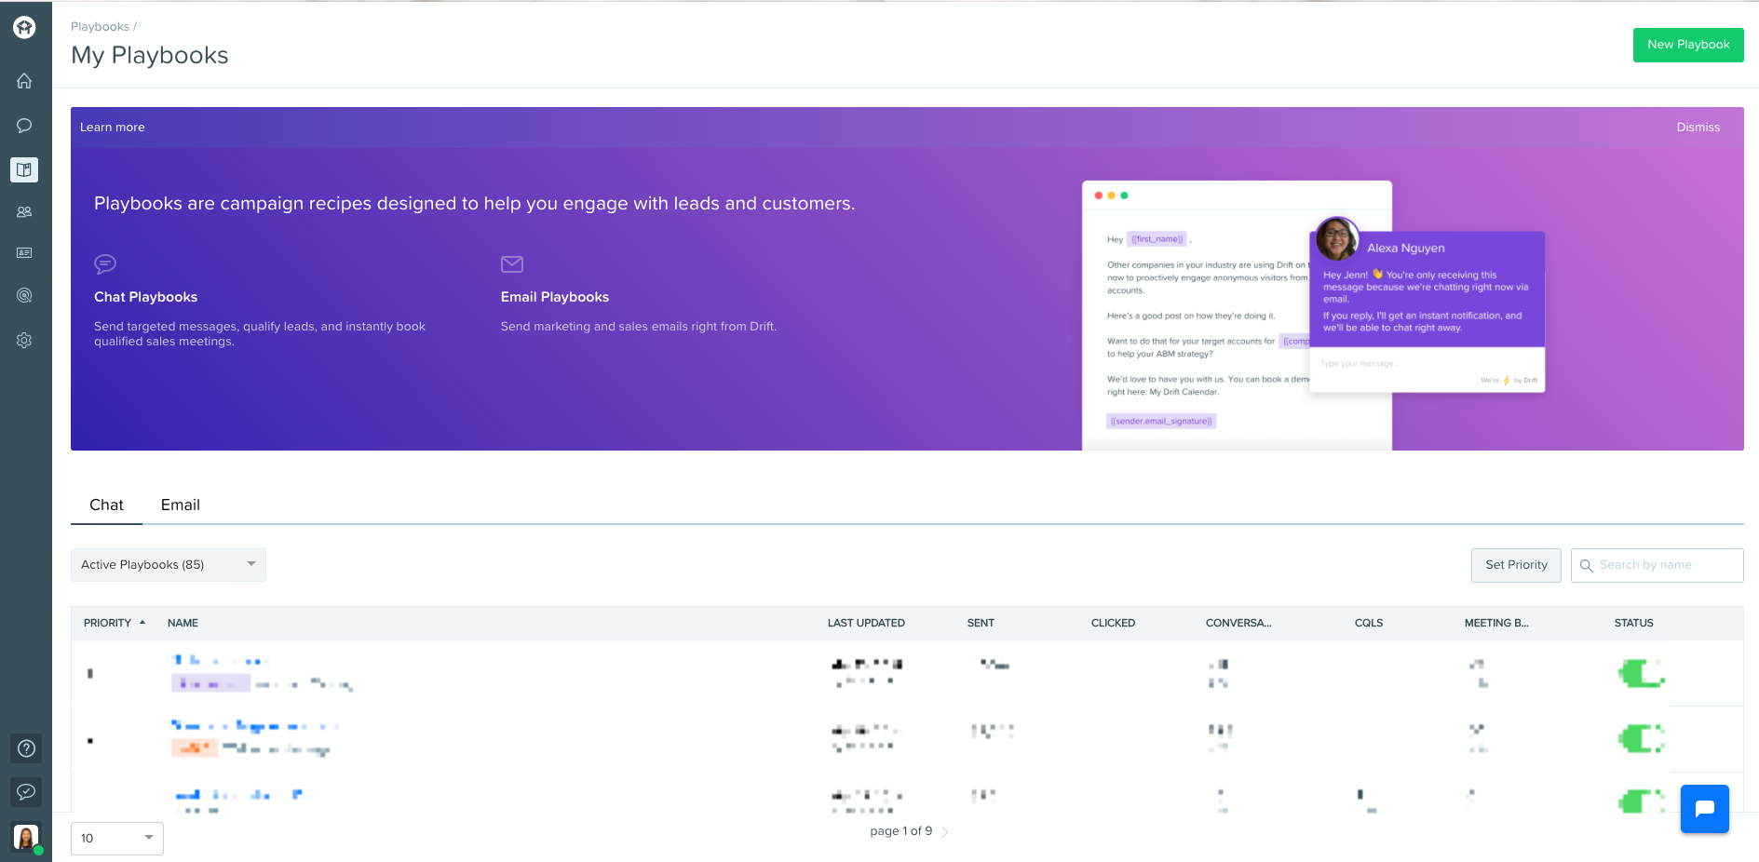Click the Learn more link
Viewport: 1759px width, 862px height.
[x=113, y=128]
